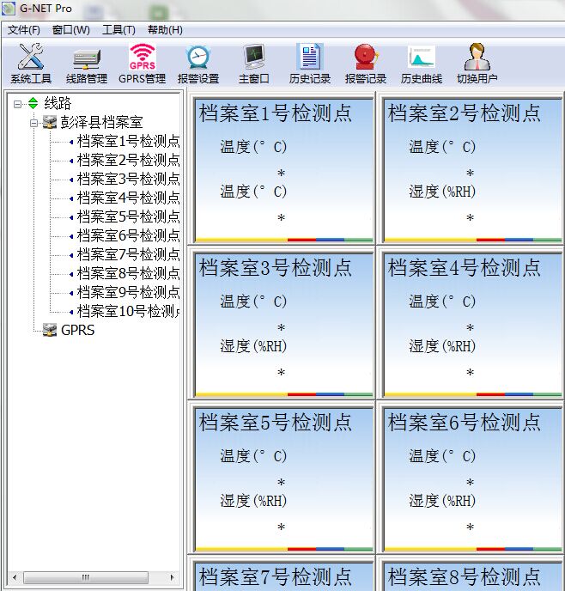Image resolution: width=565 pixels, height=591 pixels.
Task: Select 档案室3号检测点 in the tree
Action: (x=128, y=179)
